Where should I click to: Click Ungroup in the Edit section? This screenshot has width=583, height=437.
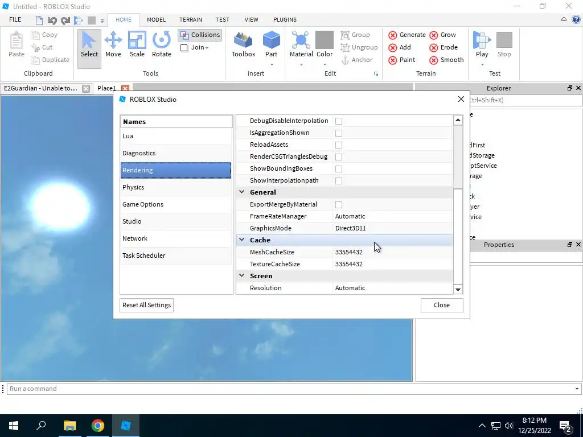(x=359, y=47)
